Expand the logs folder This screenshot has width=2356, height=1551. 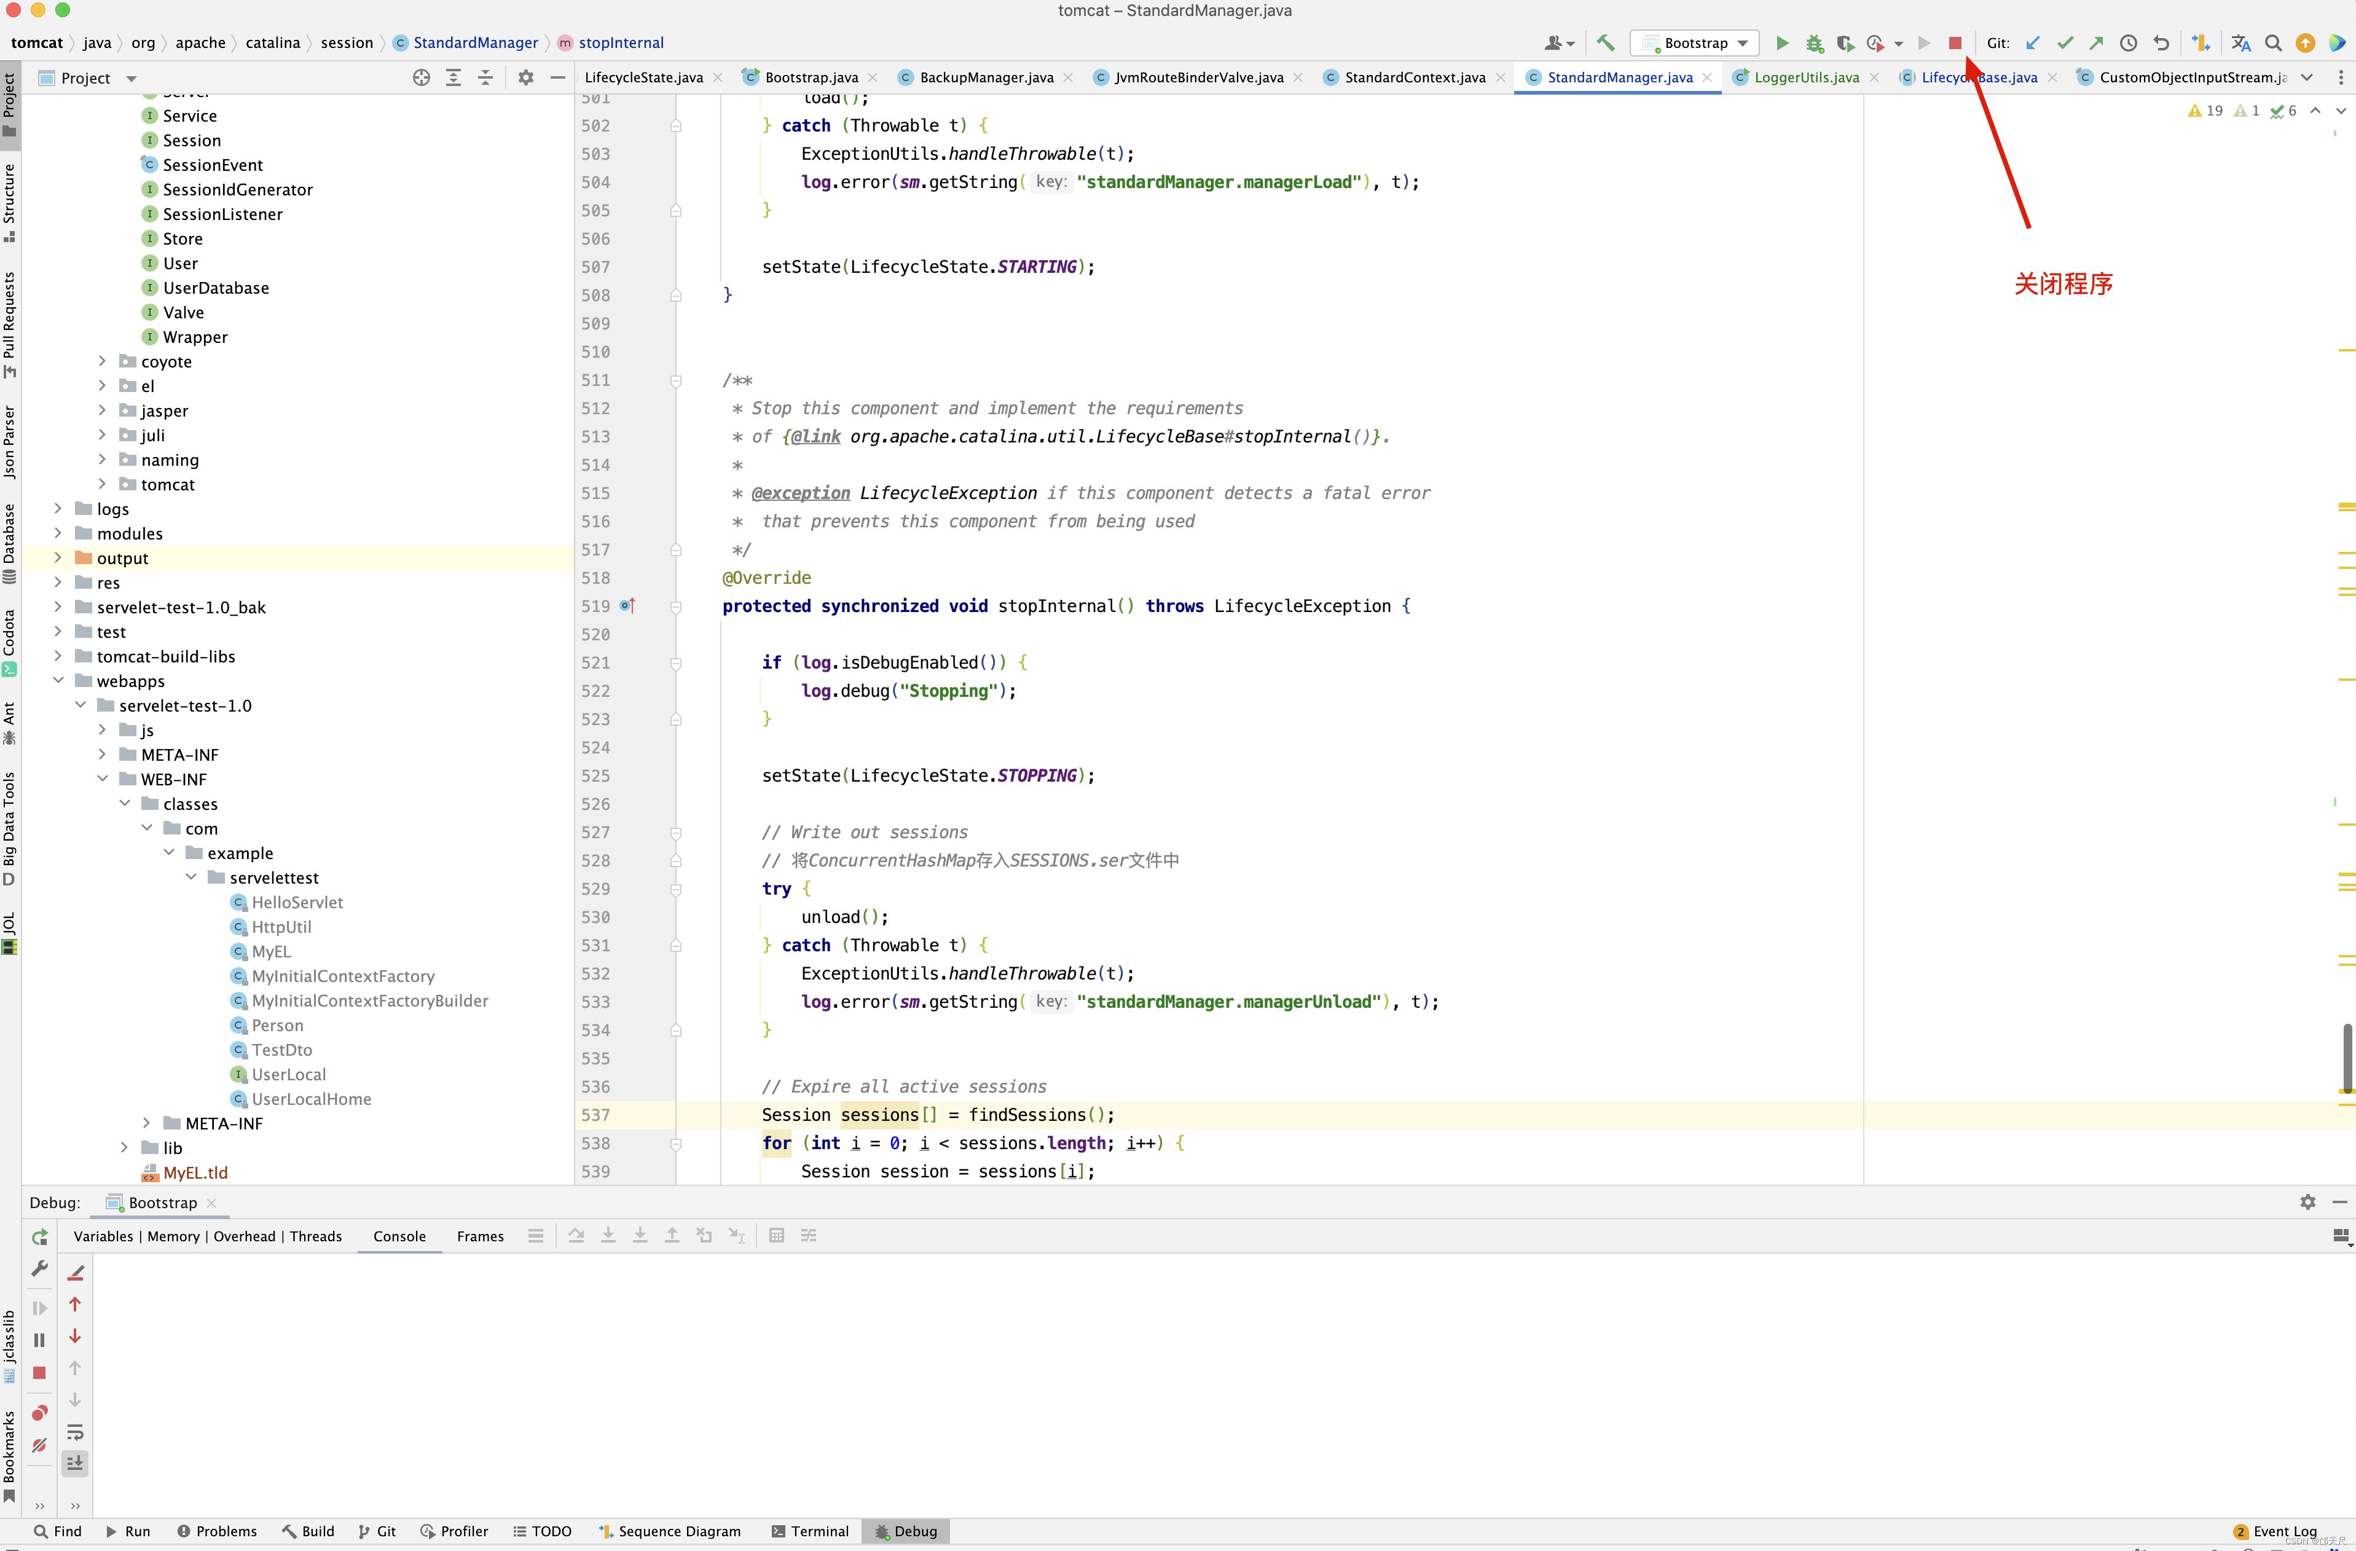click(57, 508)
